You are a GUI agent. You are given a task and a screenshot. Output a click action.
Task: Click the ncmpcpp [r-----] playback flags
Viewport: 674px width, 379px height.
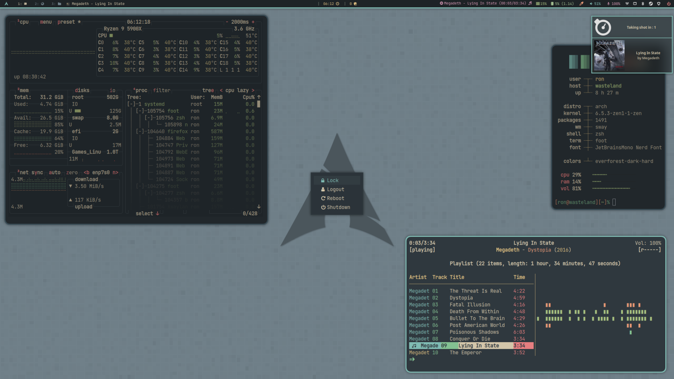(x=649, y=250)
